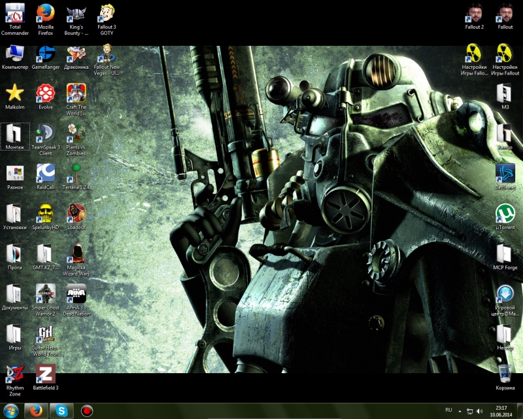Open the volume control tray icon
Viewport: 523px width, 419px height.
(480, 411)
